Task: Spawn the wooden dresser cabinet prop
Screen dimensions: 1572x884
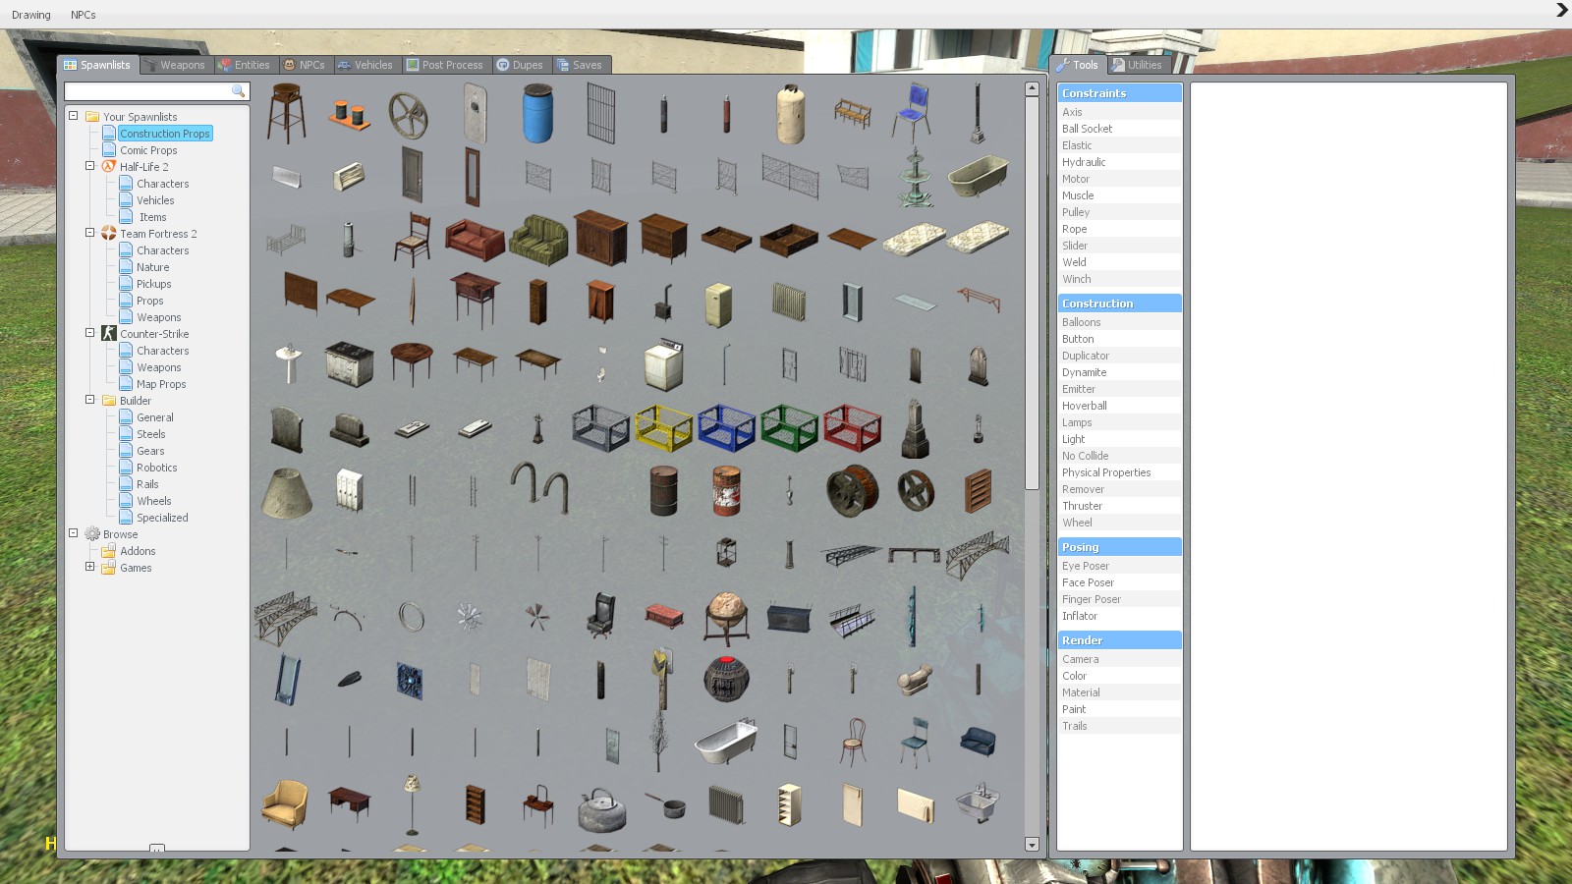Action: pos(600,238)
